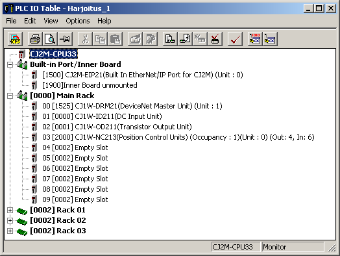Open the Help menu
Screen dimensions: 340x256
coord(104,21)
